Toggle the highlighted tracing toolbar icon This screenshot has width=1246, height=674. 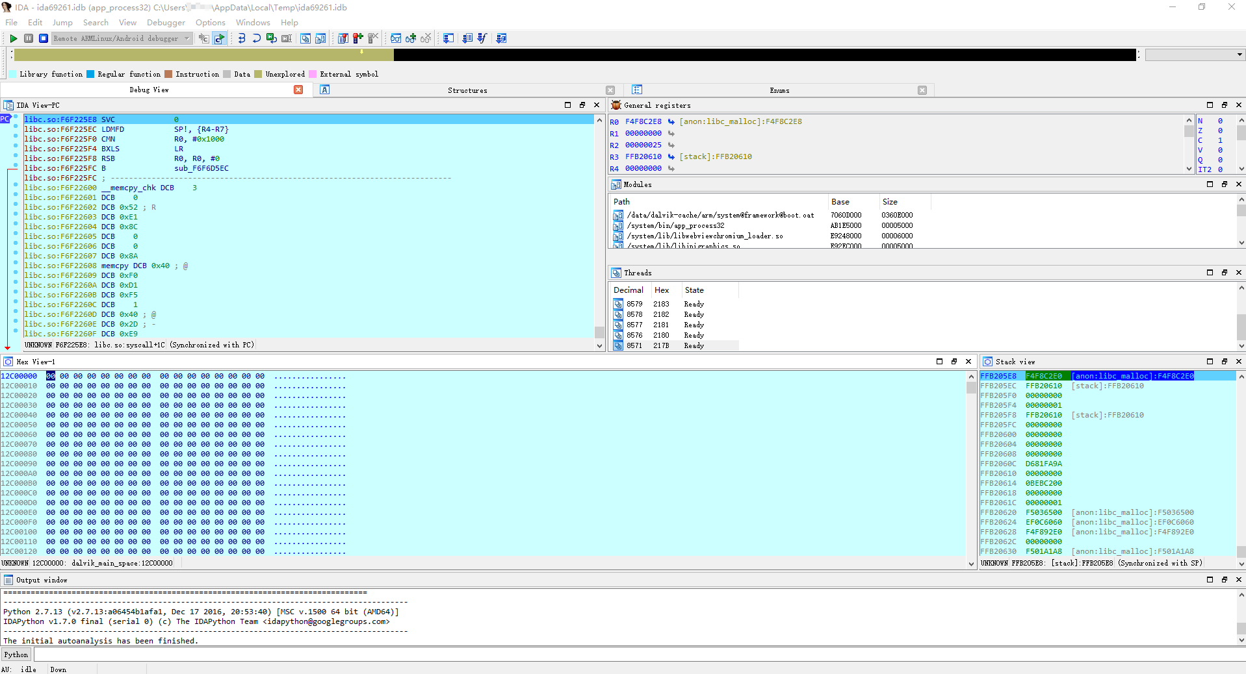click(x=220, y=38)
